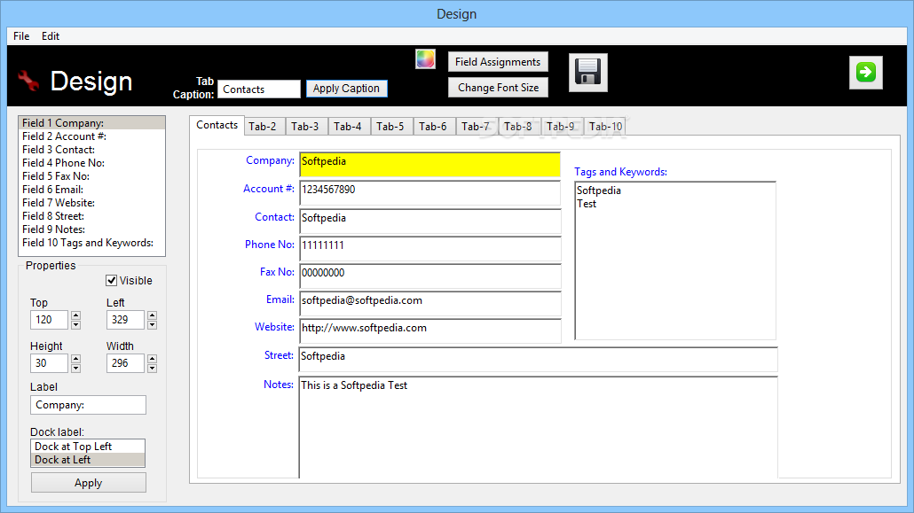
Task: Click the Height value input field
Action: tap(49, 362)
